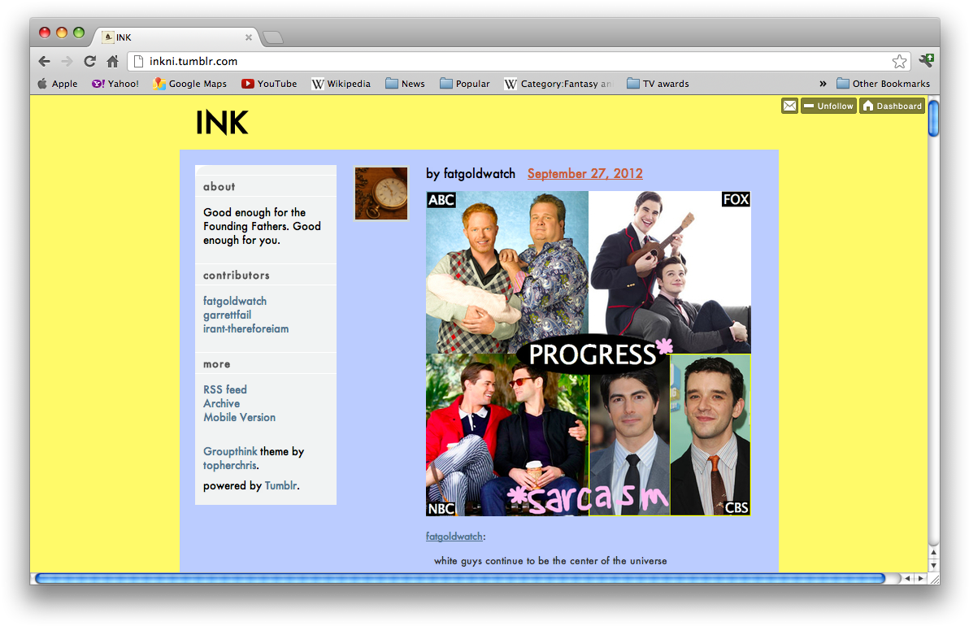Click the Tumblr mail envelope icon
The height and width of the screenshot is (626, 969).
[x=789, y=105]
